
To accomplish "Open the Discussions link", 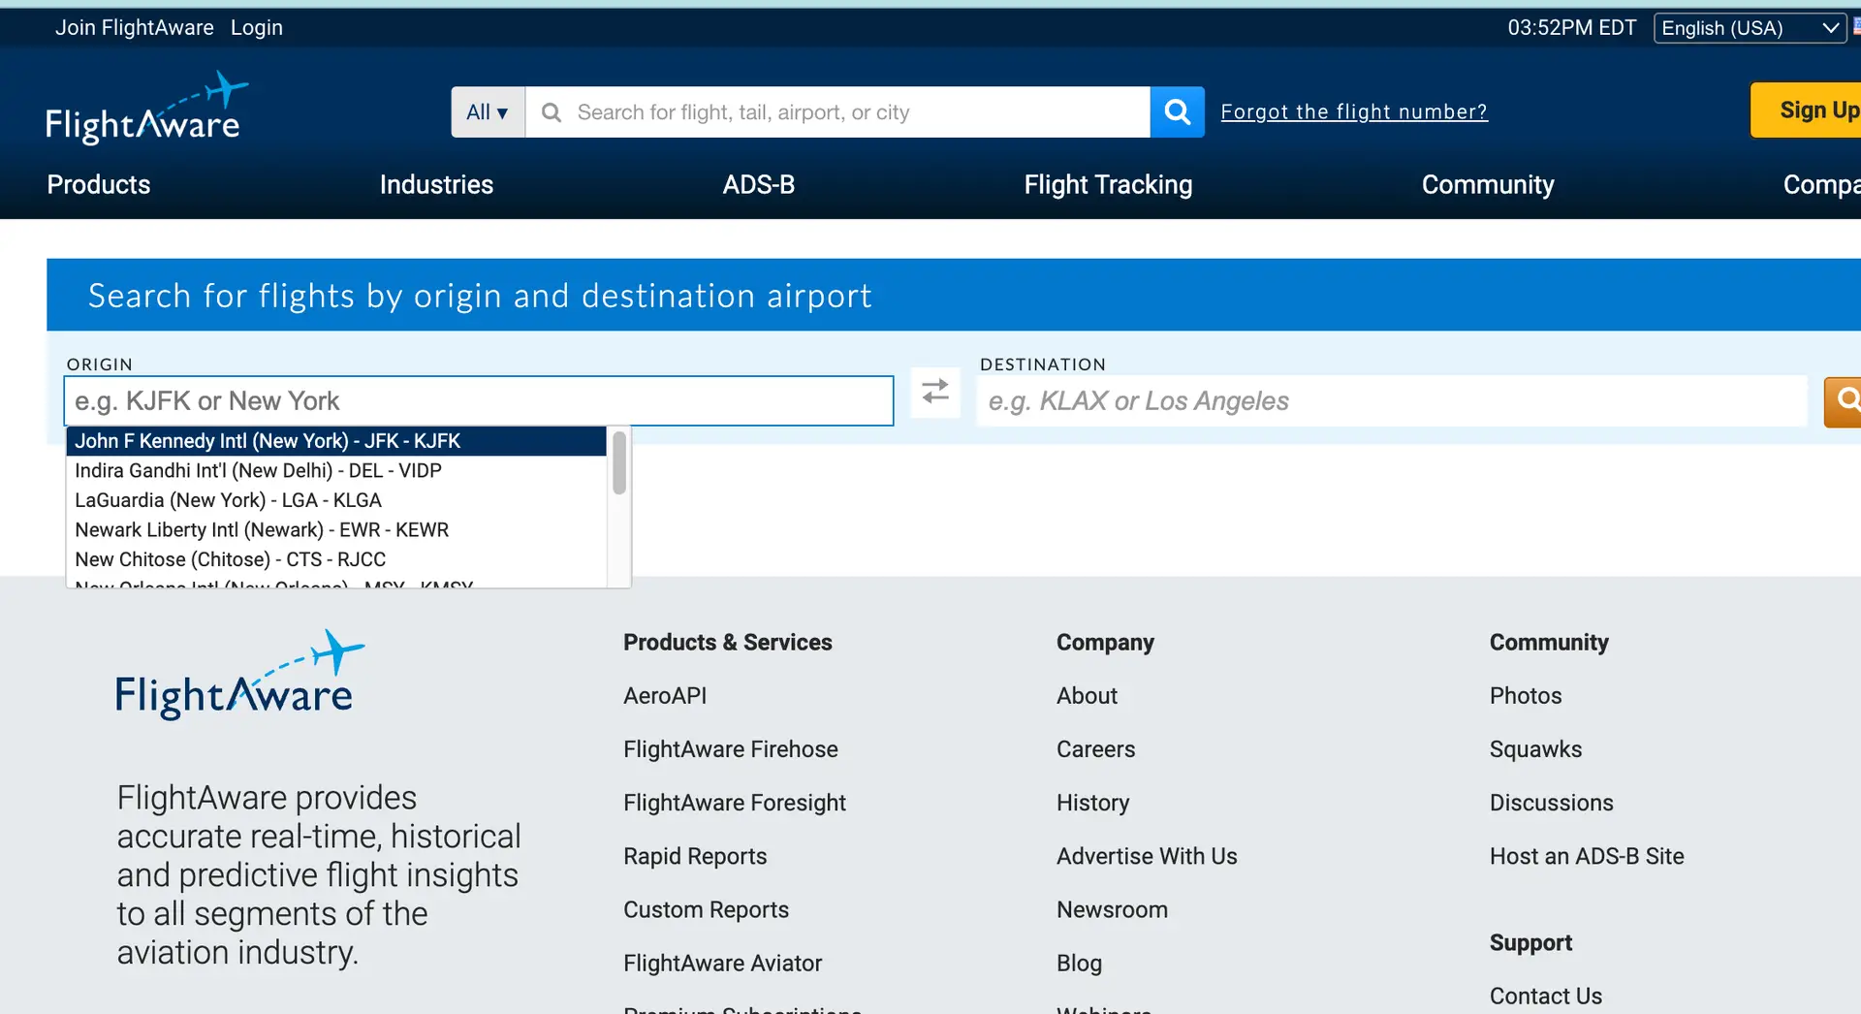I will 1551,803.
